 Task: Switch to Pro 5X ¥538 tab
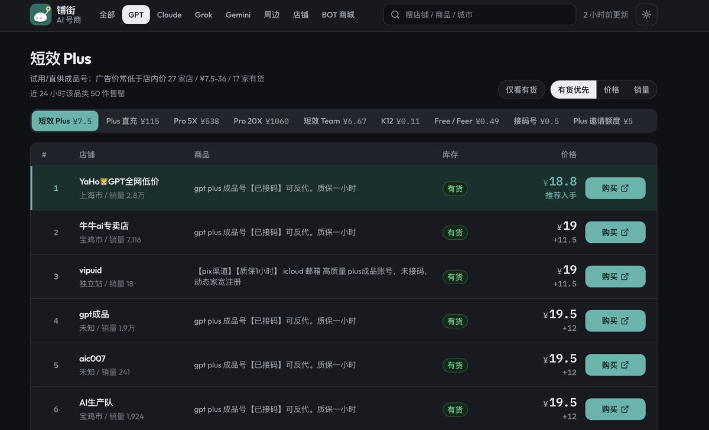196,121
